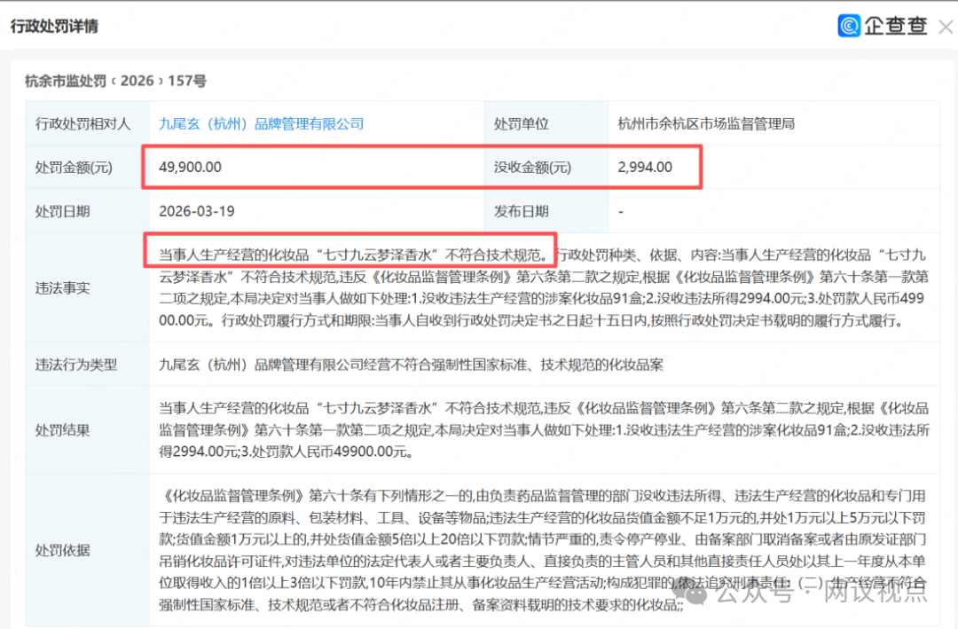Select the 处罚金额(元) label cell
958x629 pixels.
(74, 168)
